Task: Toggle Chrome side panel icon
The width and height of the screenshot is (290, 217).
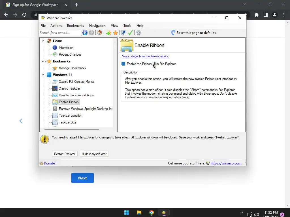Action: pos(266,15)
